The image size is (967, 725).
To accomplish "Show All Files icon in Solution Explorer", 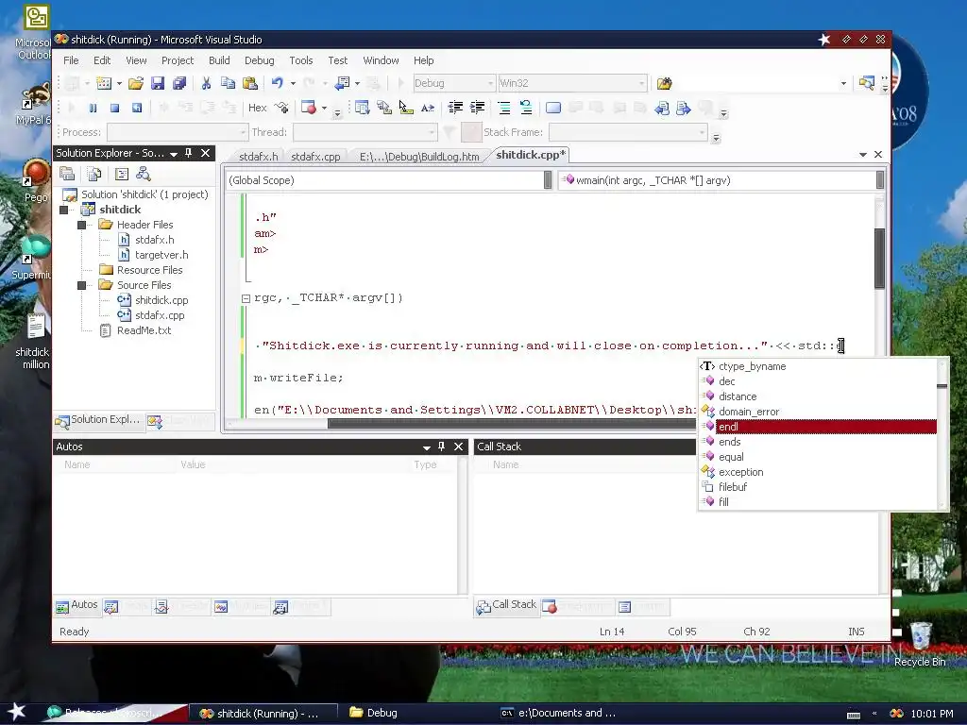I will [93, 175].
